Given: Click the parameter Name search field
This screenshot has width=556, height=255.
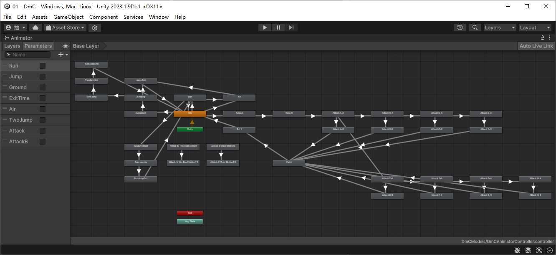Looking at the screenshot, I should [29, 55].
